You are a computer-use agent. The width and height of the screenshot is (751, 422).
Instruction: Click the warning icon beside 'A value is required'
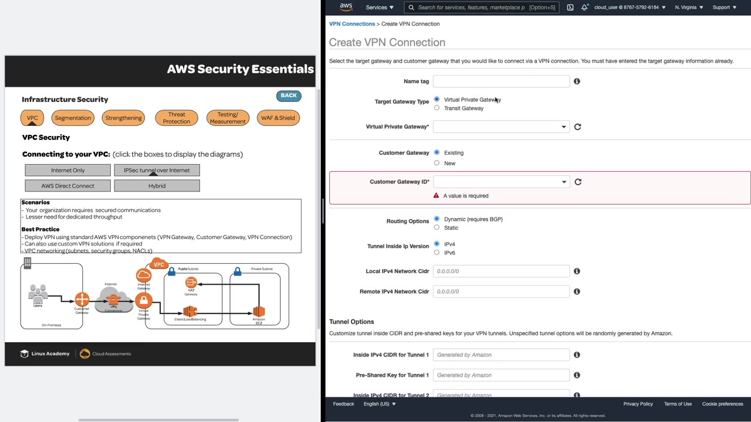436,196
